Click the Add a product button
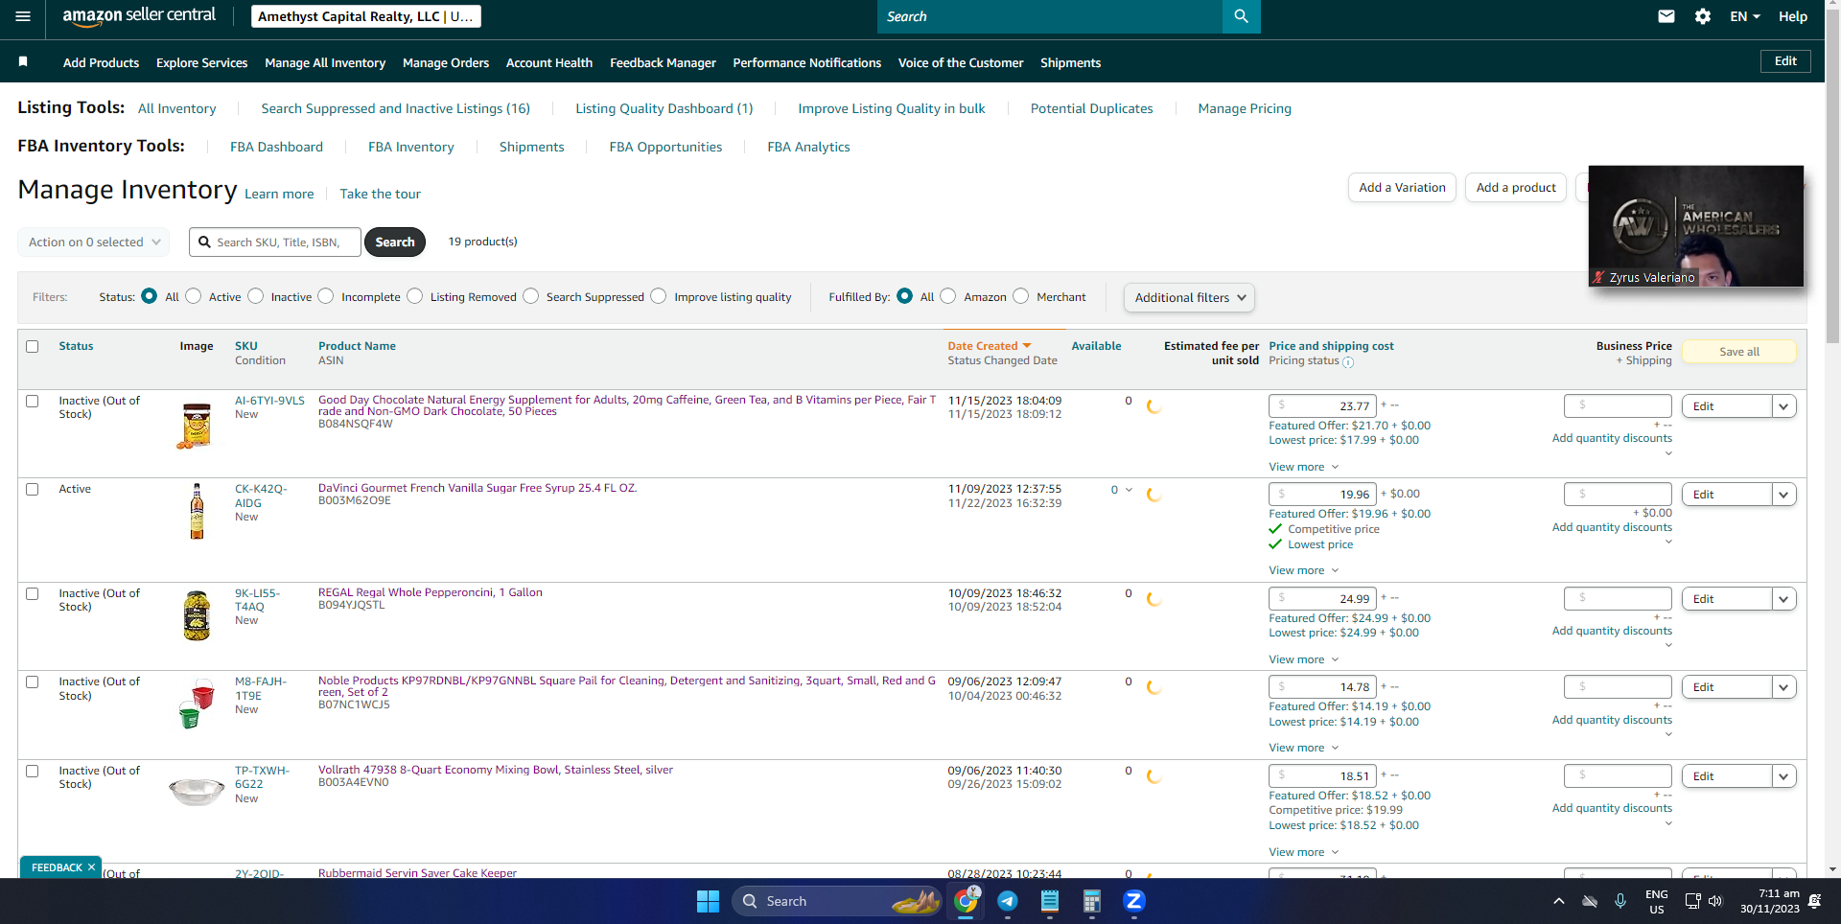This screenshot has width=1841, height=924. 1516,188
